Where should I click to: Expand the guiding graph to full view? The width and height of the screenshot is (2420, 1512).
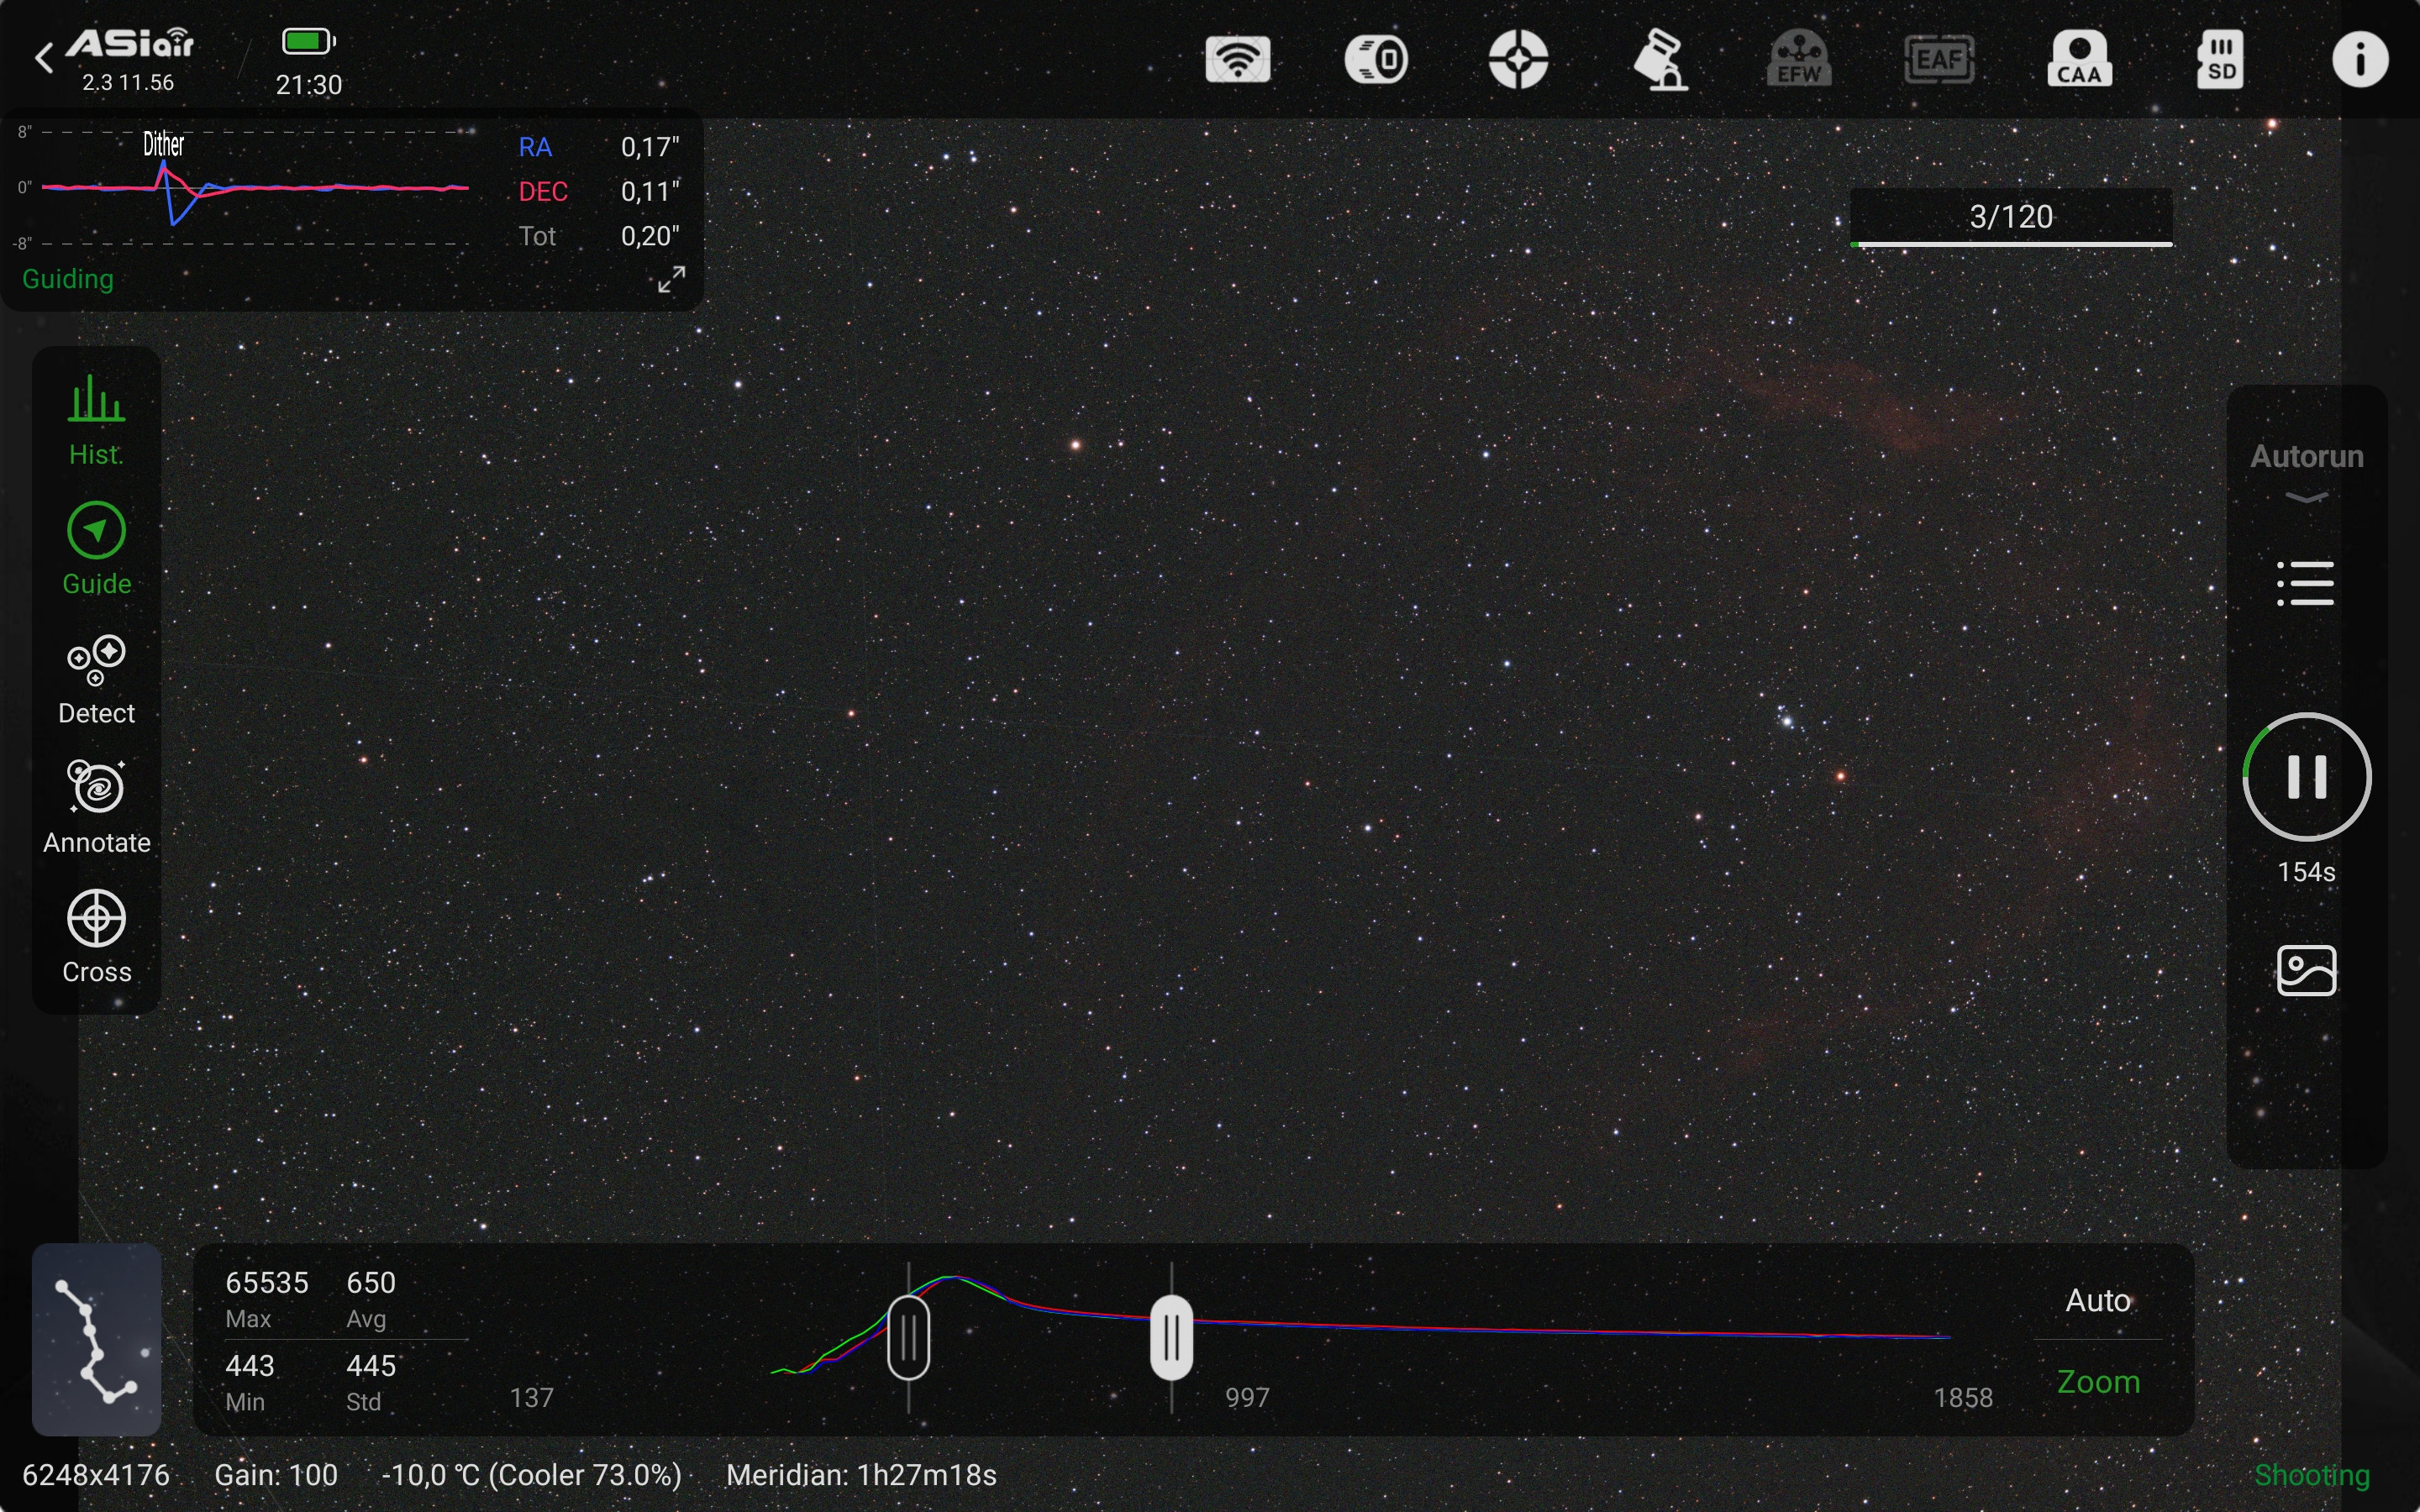pyautogui.click(x=671, y=279)
